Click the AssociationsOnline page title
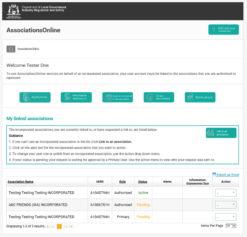The width and height of the screenshot is (247, 237). coord(33,30)
